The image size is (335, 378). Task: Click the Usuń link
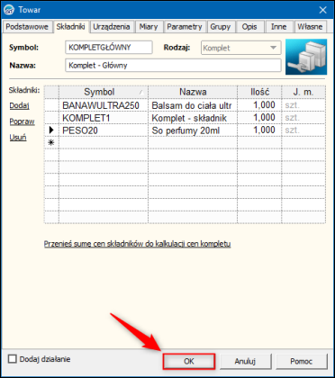tap(18, 138)
